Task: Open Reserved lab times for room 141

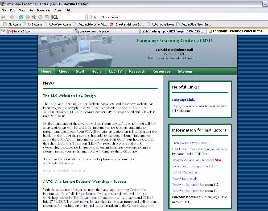Action: [x=185, y=191]
